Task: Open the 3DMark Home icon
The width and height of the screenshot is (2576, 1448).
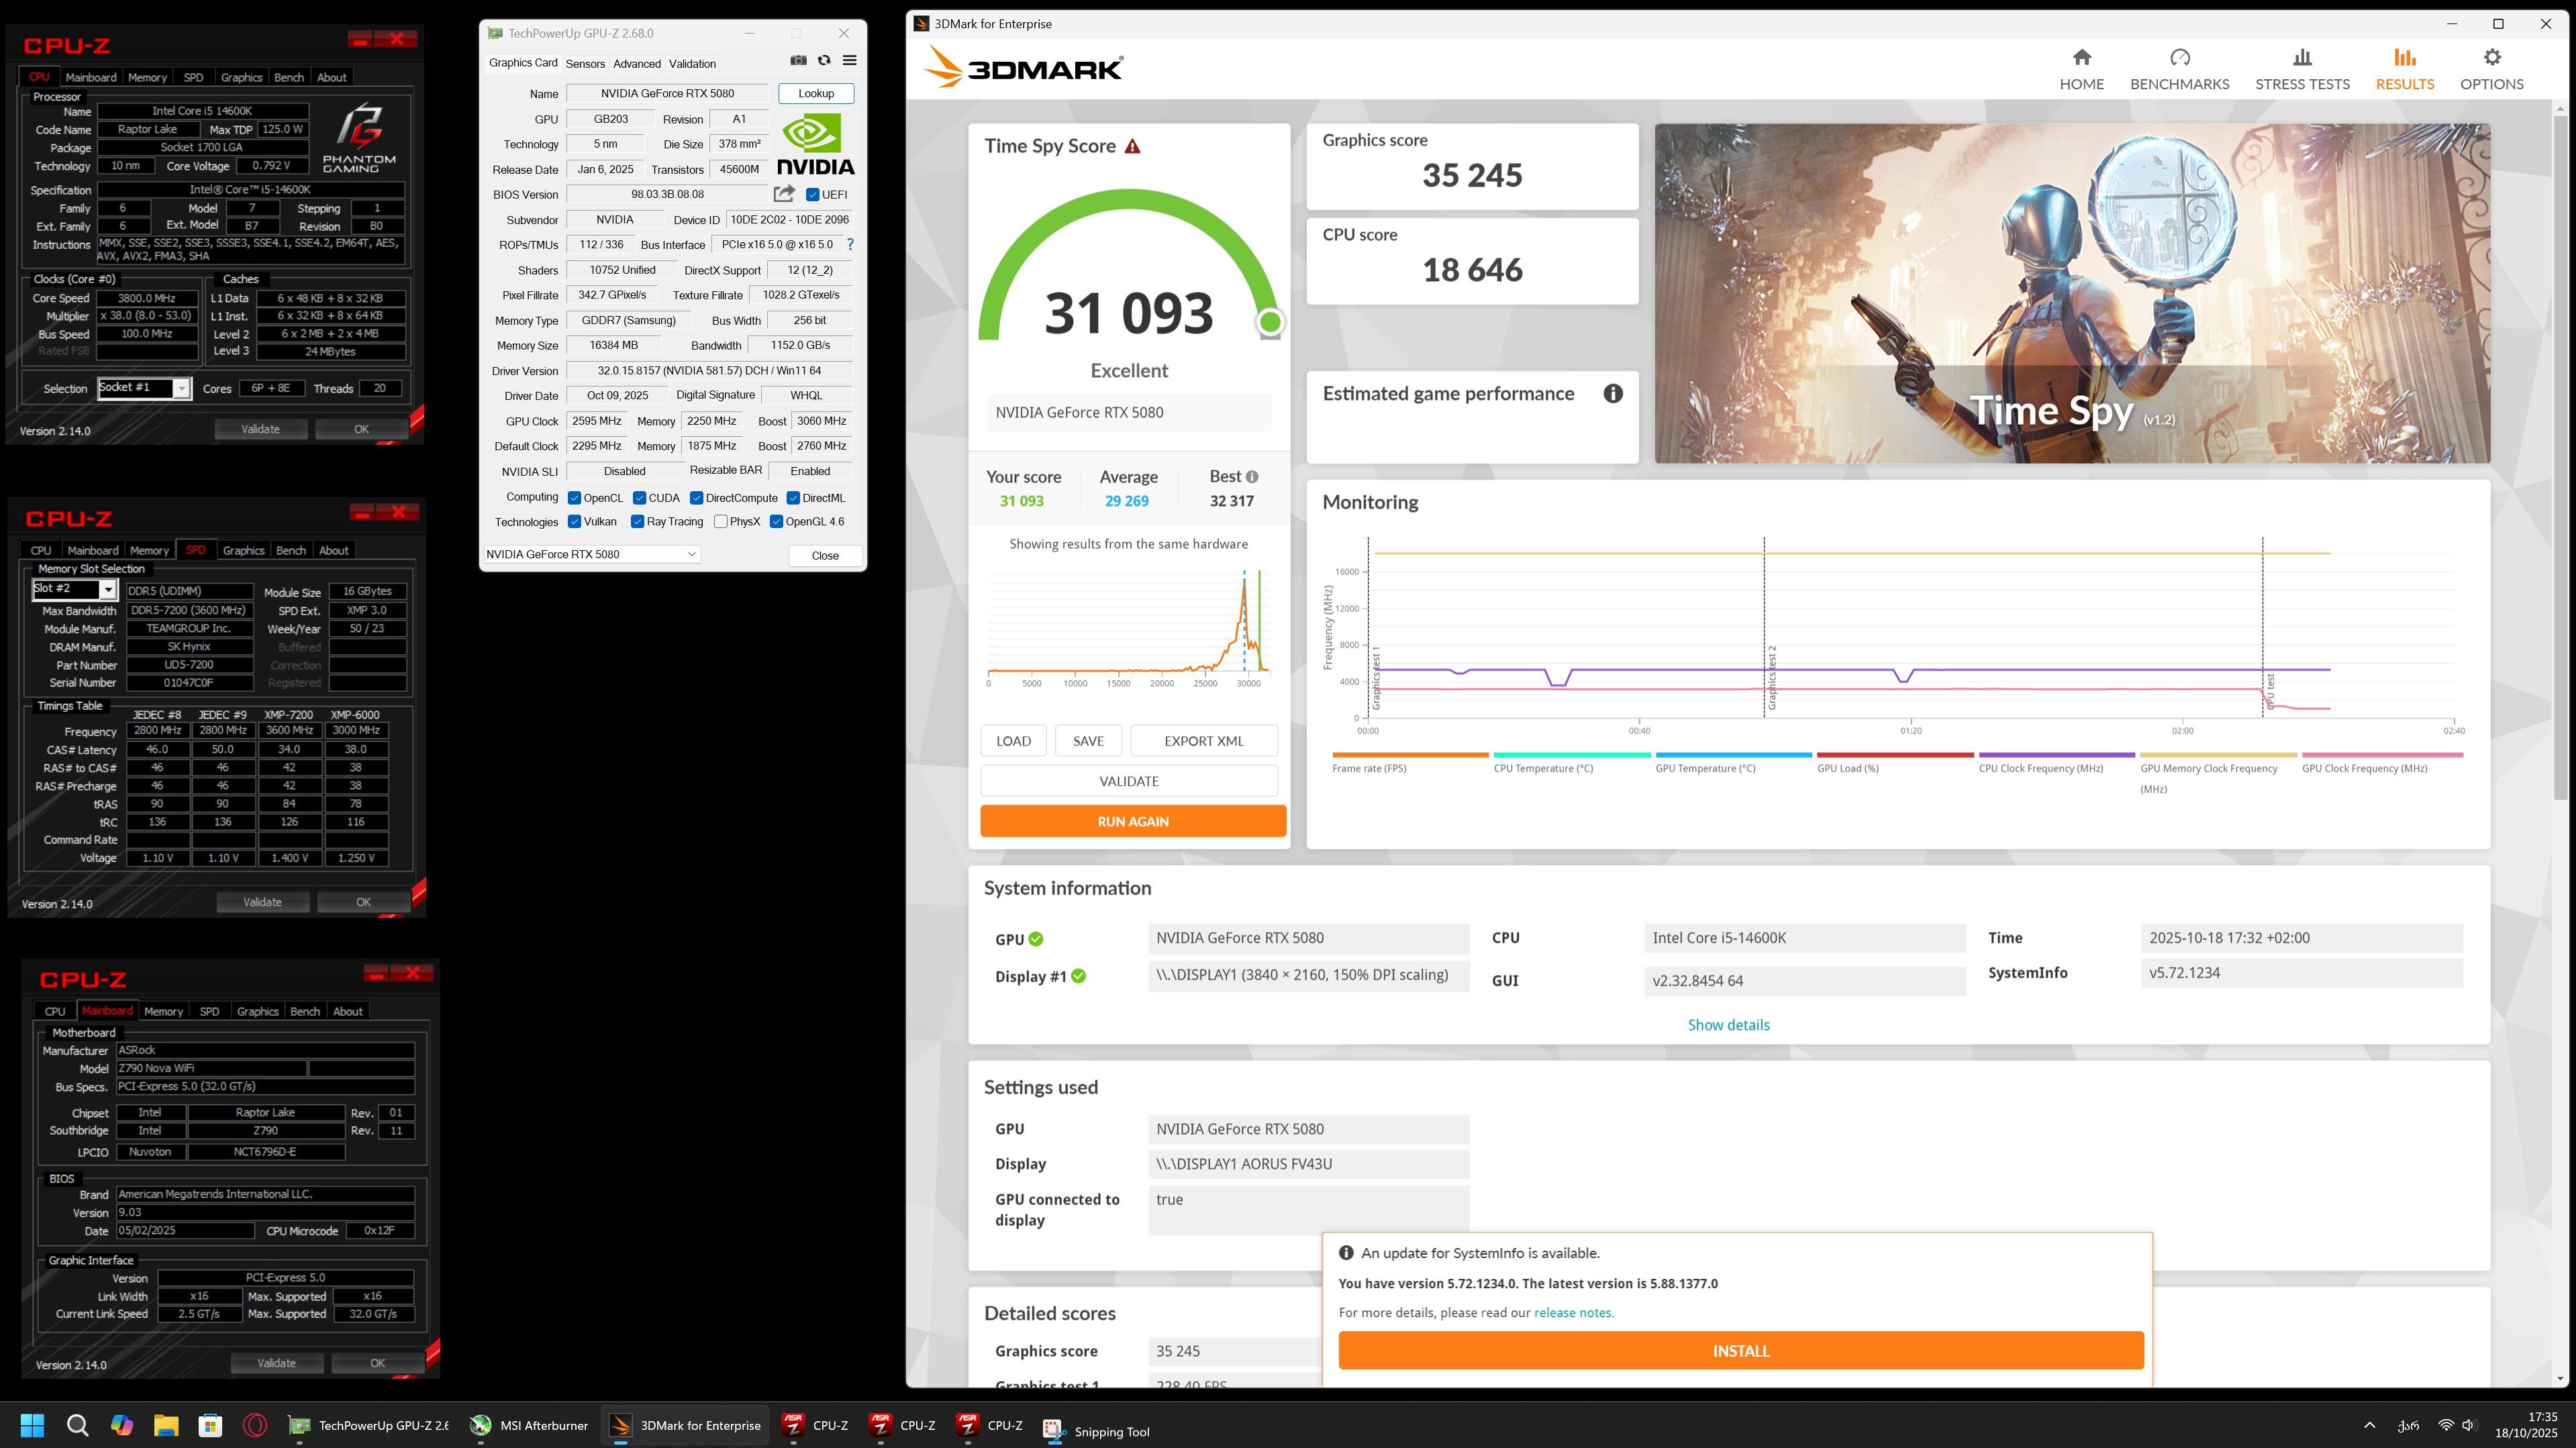Action: tap(2081, 58)
